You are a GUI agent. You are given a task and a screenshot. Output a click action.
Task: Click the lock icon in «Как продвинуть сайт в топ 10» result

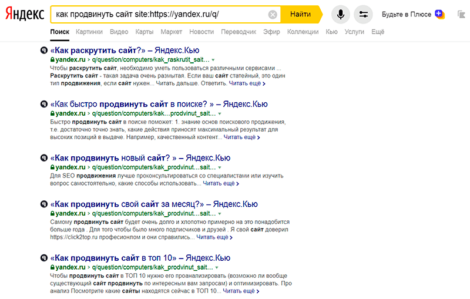click(52, 267)
